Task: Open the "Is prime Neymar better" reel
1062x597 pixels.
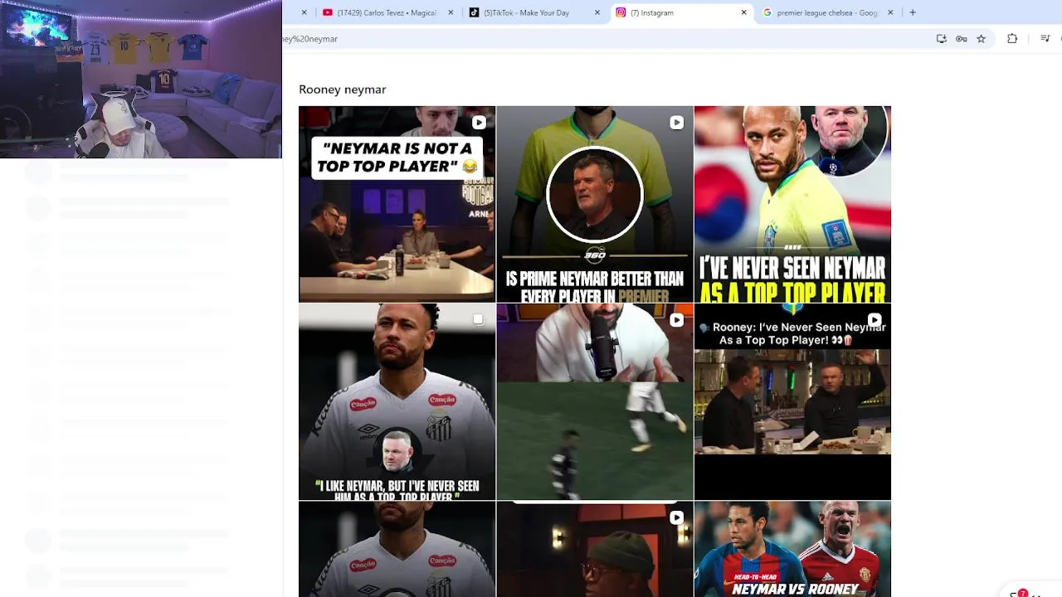Action: coord(594,204)
